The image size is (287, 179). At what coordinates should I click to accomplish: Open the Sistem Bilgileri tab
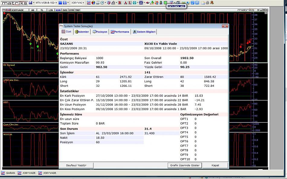pos(144,32)
